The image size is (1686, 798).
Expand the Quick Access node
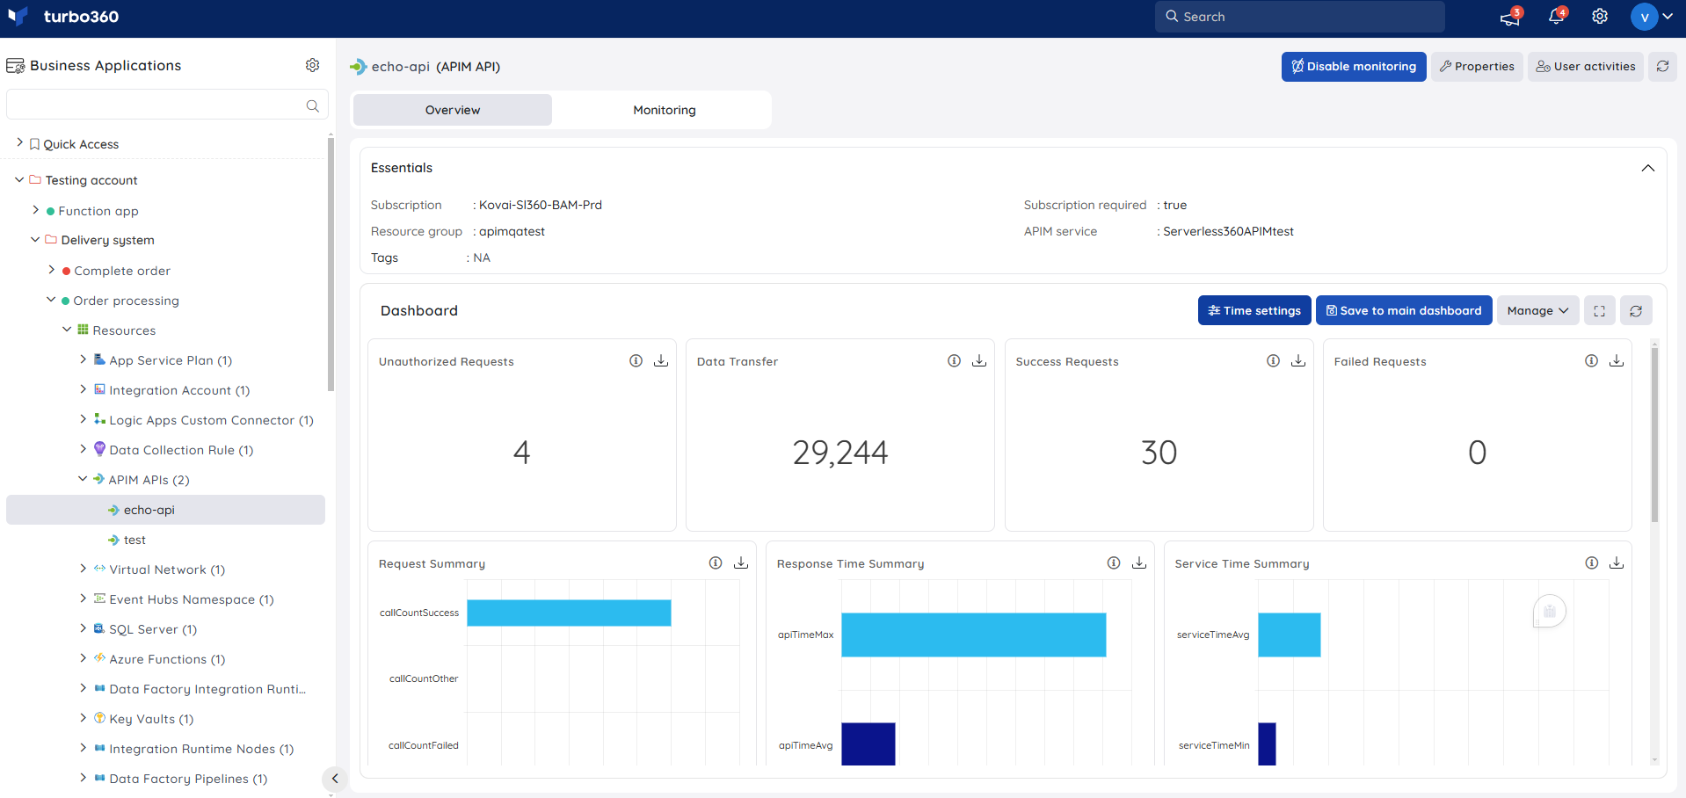point(19,142)
